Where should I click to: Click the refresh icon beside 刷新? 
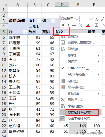[x=63, y=49]
